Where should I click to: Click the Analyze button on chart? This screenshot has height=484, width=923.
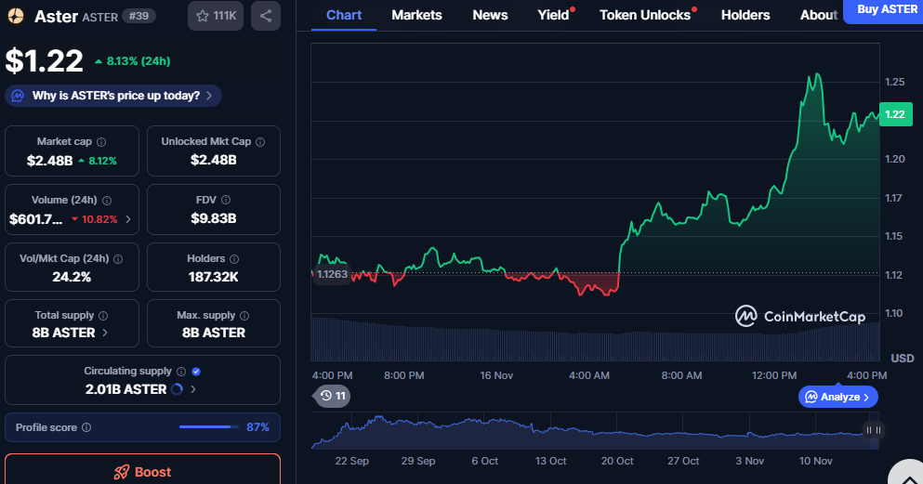tap(837, 397)
